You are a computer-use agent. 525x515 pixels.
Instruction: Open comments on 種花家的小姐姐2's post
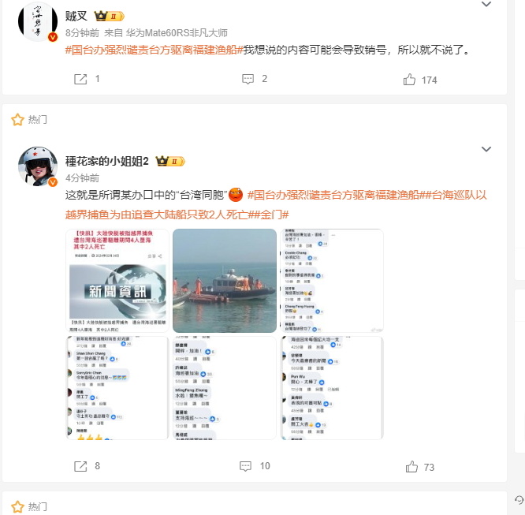(245, 466)
